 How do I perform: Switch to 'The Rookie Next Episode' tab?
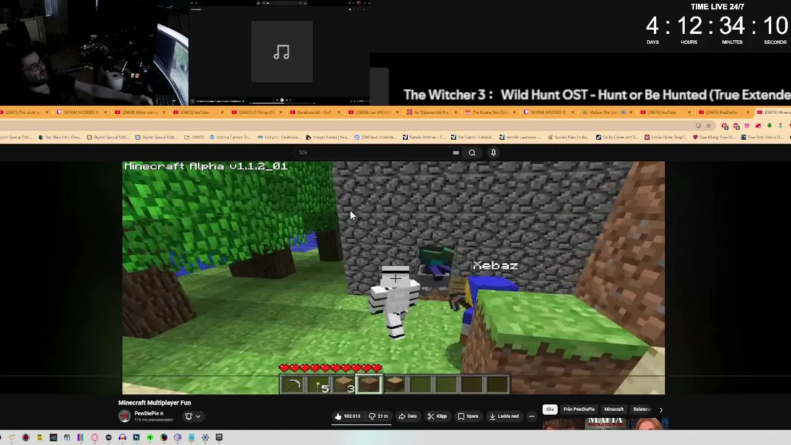tap(490, 112)
